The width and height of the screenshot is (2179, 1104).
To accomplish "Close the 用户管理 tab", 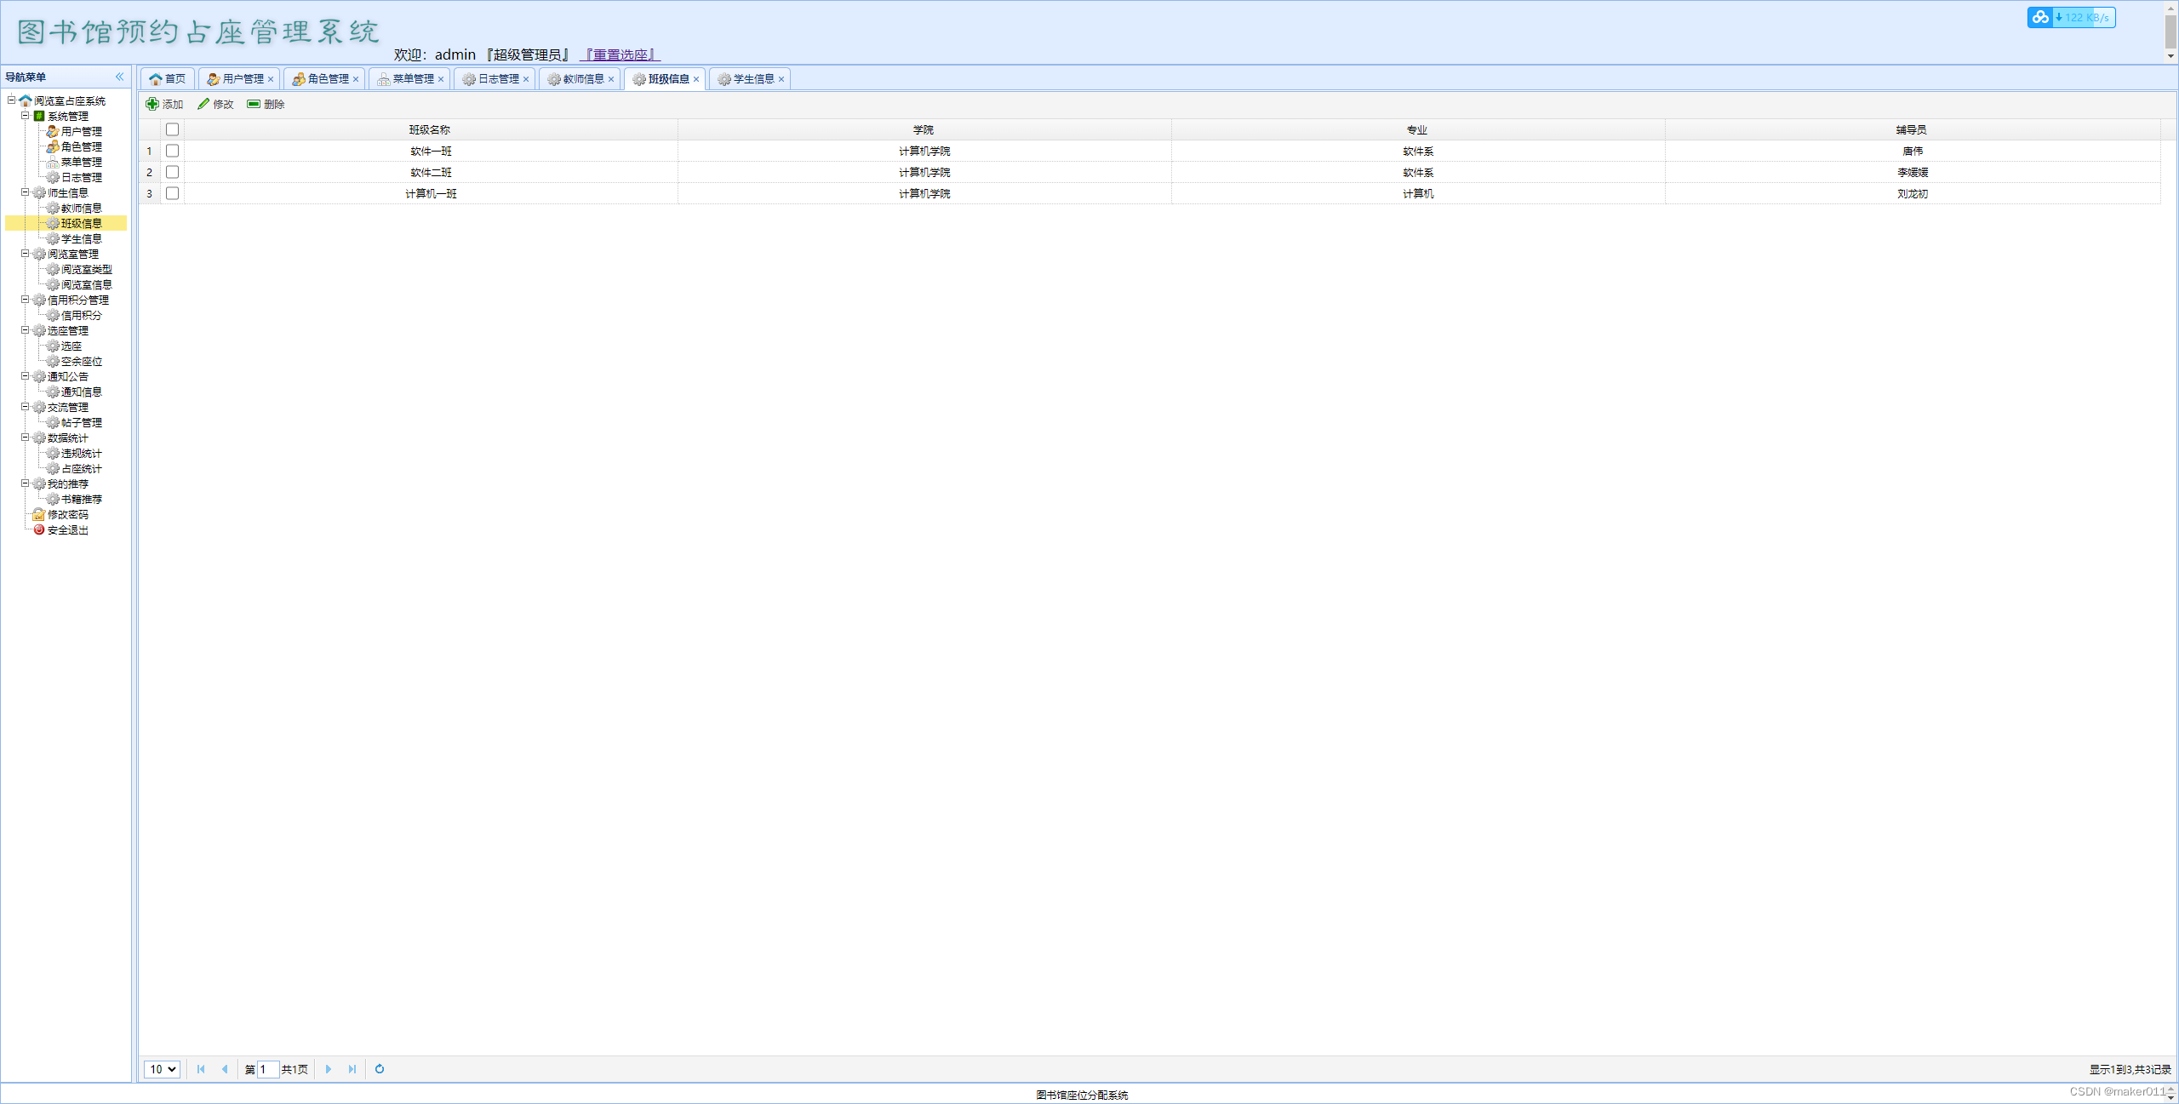I will point(271,79).
